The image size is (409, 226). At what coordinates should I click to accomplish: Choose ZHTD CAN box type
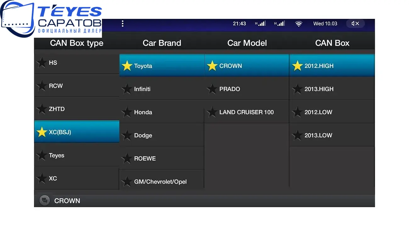(77, 109)
